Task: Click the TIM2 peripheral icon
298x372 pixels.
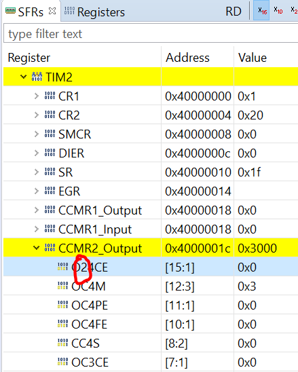Action: point(37,77)
